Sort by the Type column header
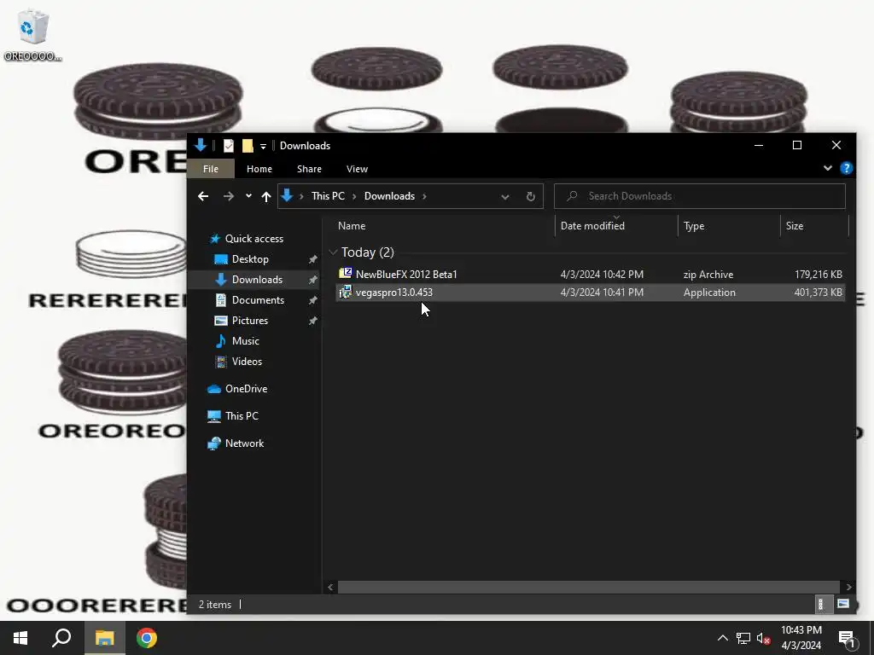The height and width of the screenshot is (655, 874). (694, 225)
